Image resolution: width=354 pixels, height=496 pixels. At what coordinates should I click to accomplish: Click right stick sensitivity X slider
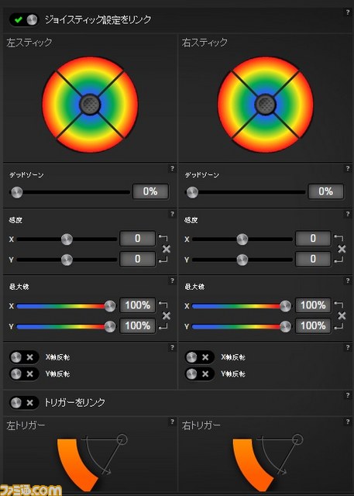(x=242, y=239)
